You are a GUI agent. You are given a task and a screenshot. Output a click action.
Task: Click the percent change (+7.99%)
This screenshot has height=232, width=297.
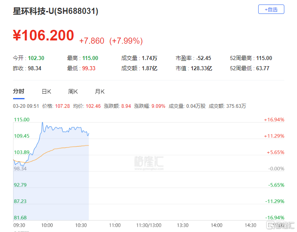(126, 41)
